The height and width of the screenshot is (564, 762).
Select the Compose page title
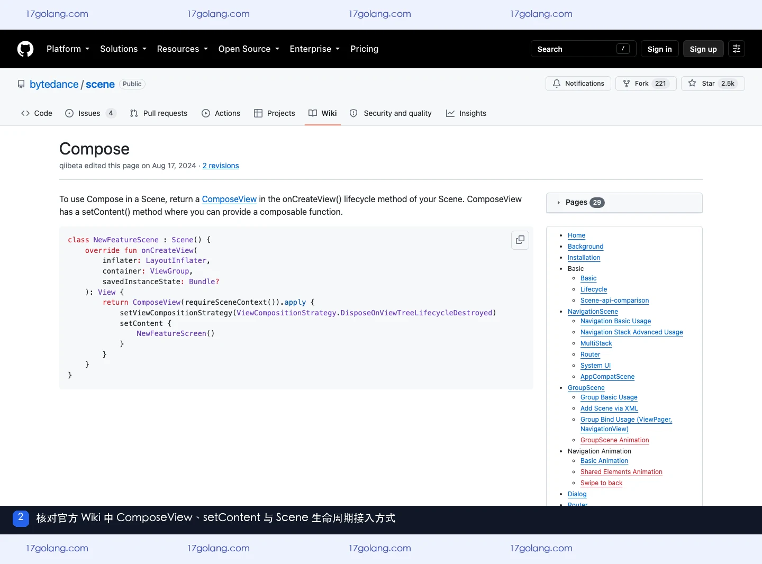coord(94,149)
